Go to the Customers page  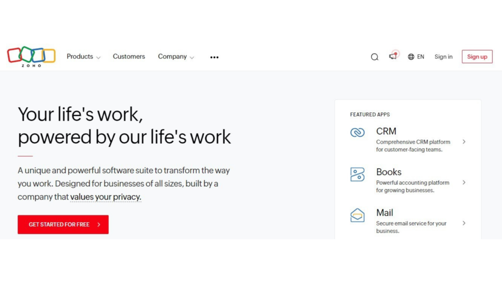pyautogui.click(x=129, y=57)
